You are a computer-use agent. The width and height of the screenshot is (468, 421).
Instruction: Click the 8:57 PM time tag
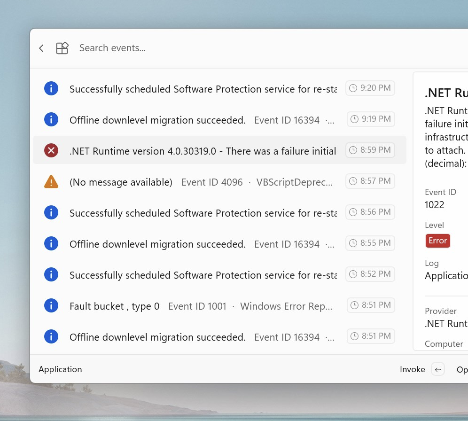[370, 181]
